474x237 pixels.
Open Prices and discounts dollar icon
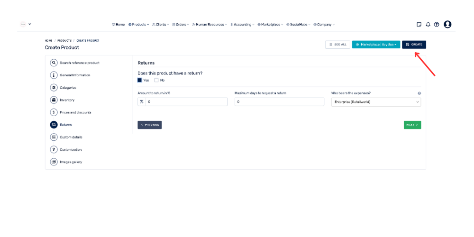click(x=54, y=112)
